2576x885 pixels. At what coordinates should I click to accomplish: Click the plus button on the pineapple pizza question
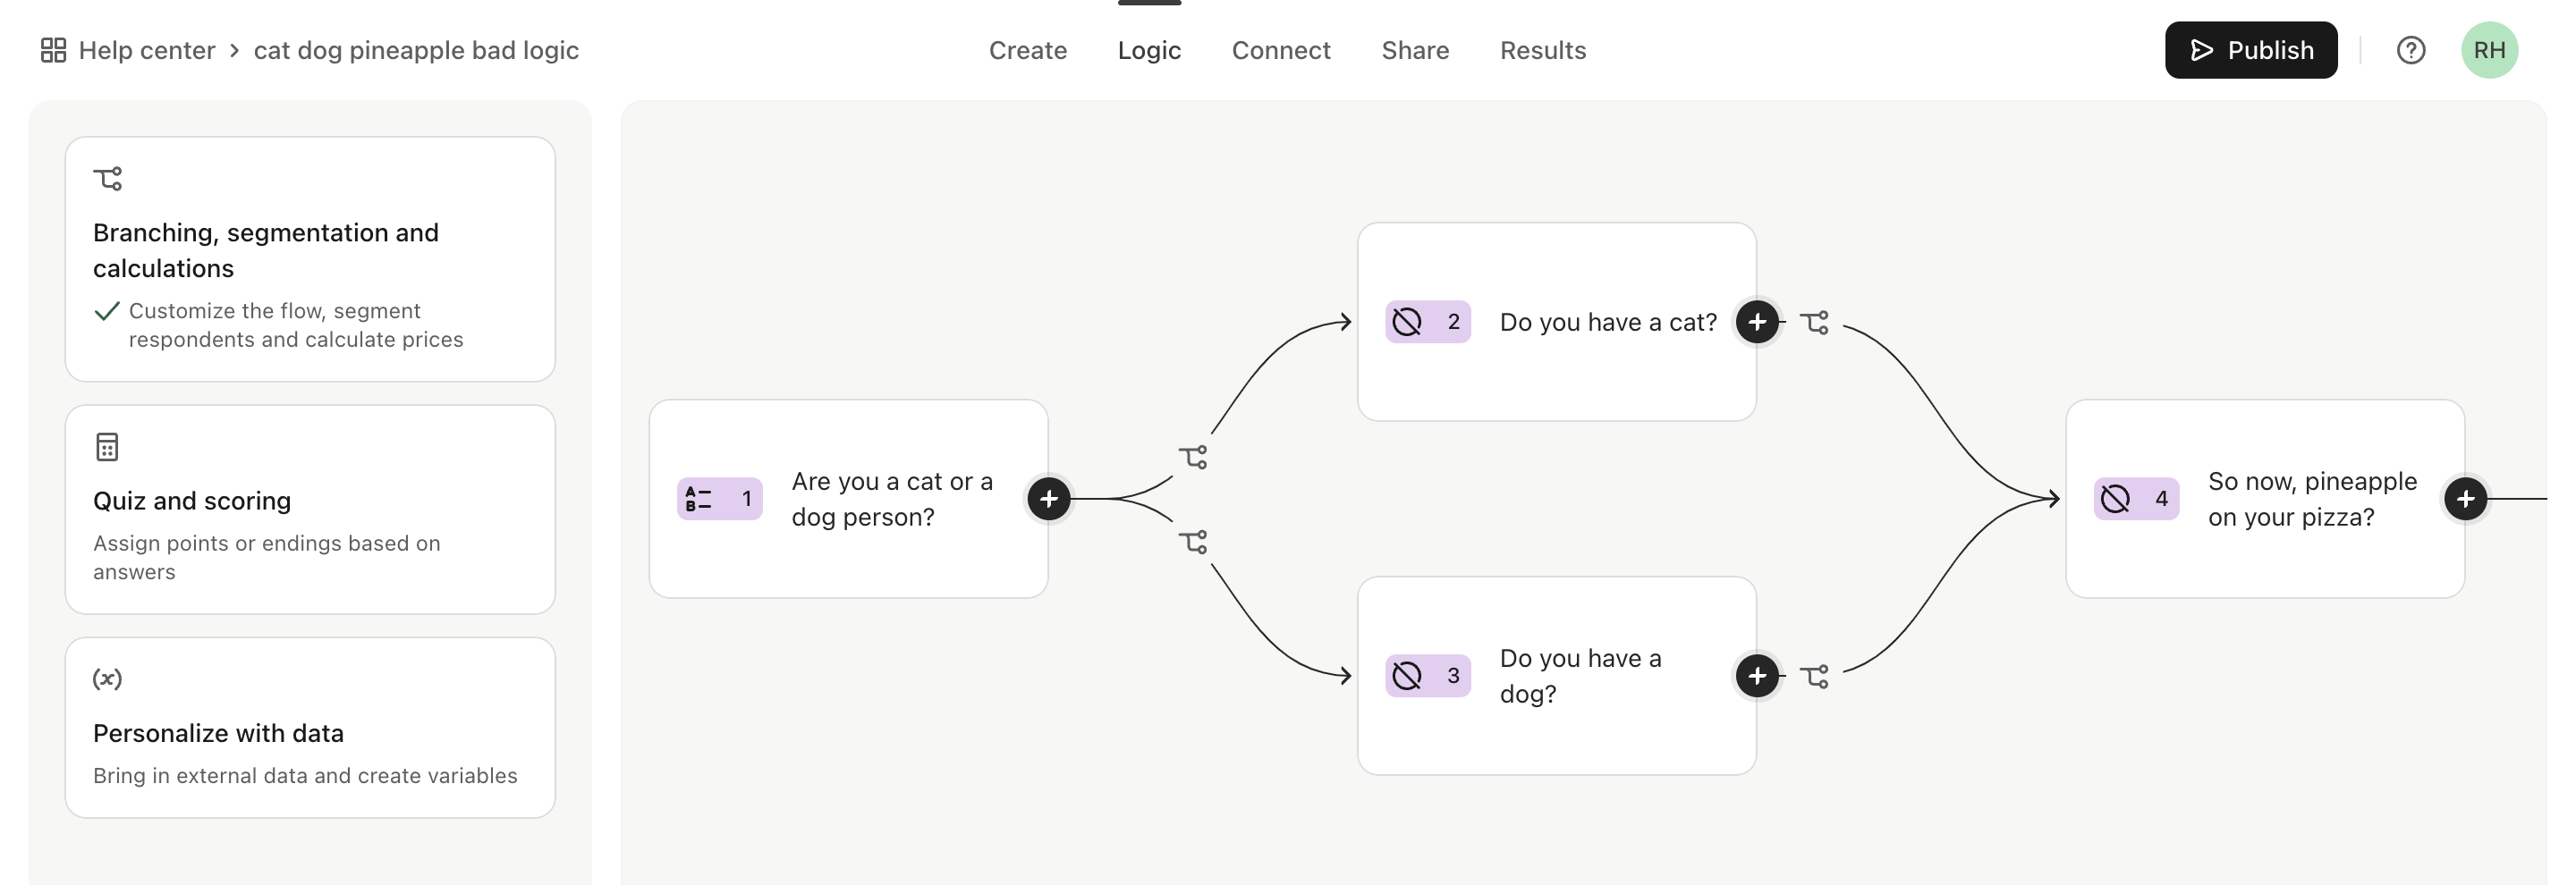(2466, 499)
